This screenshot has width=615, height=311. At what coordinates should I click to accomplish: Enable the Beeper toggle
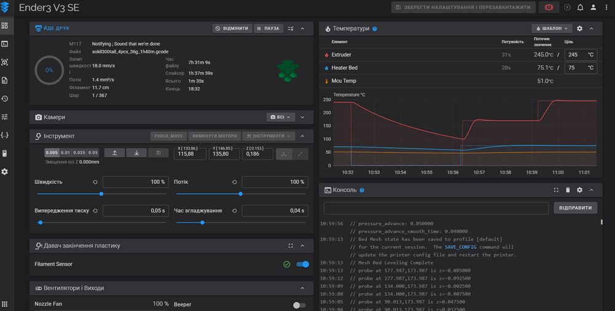(299, 304)
